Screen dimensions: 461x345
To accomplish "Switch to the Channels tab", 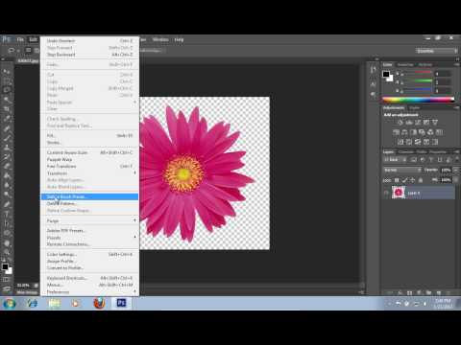I will [x=406, y=151].
